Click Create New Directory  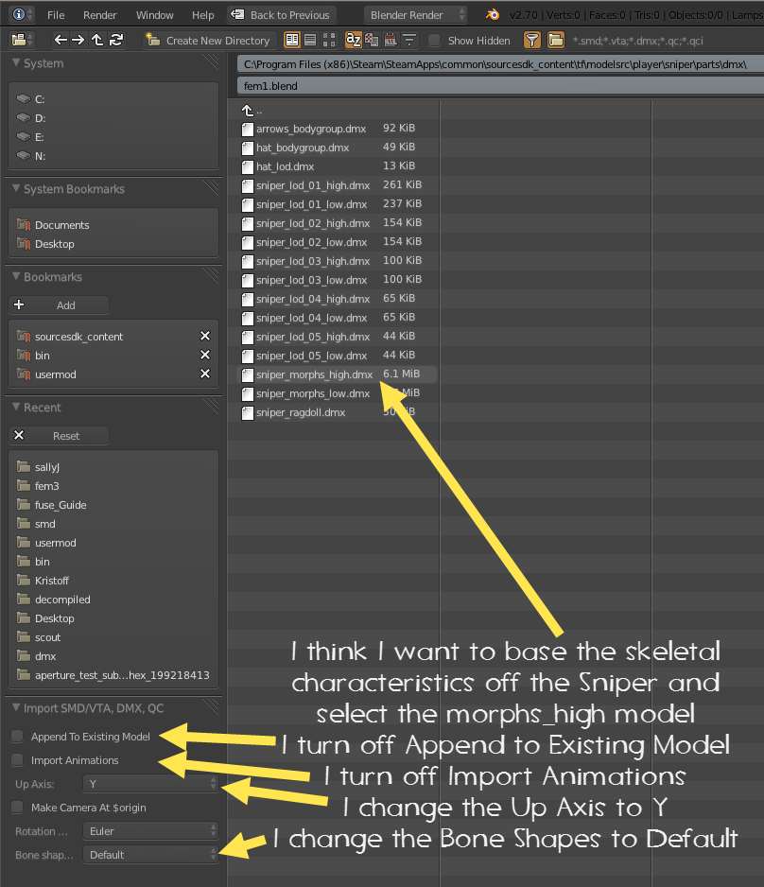pyautogui.click(x=209, y=40)
